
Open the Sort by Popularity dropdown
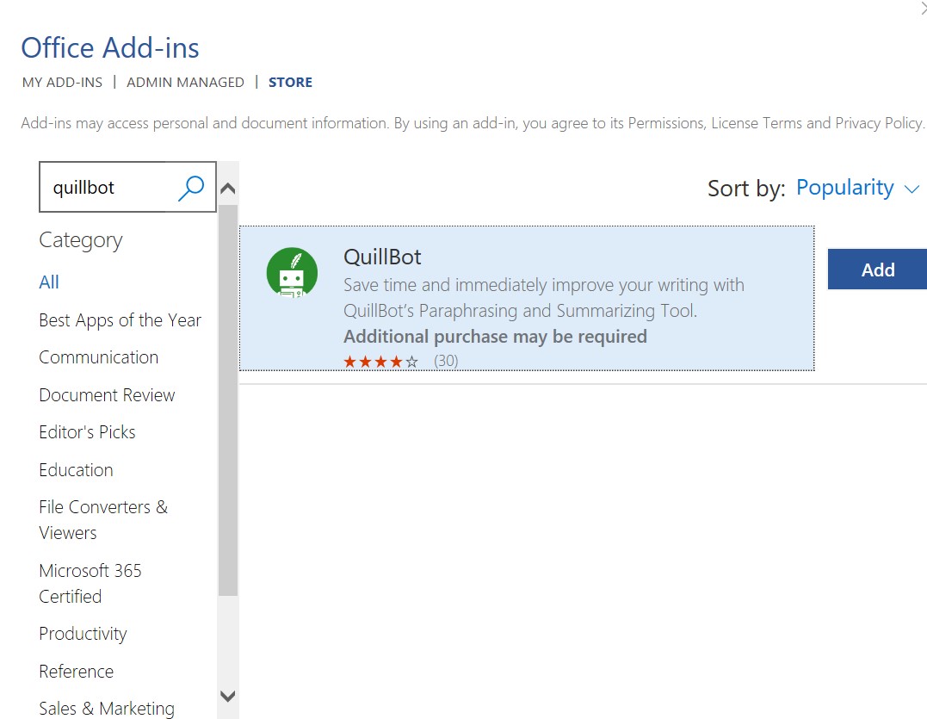click(857, 188)
